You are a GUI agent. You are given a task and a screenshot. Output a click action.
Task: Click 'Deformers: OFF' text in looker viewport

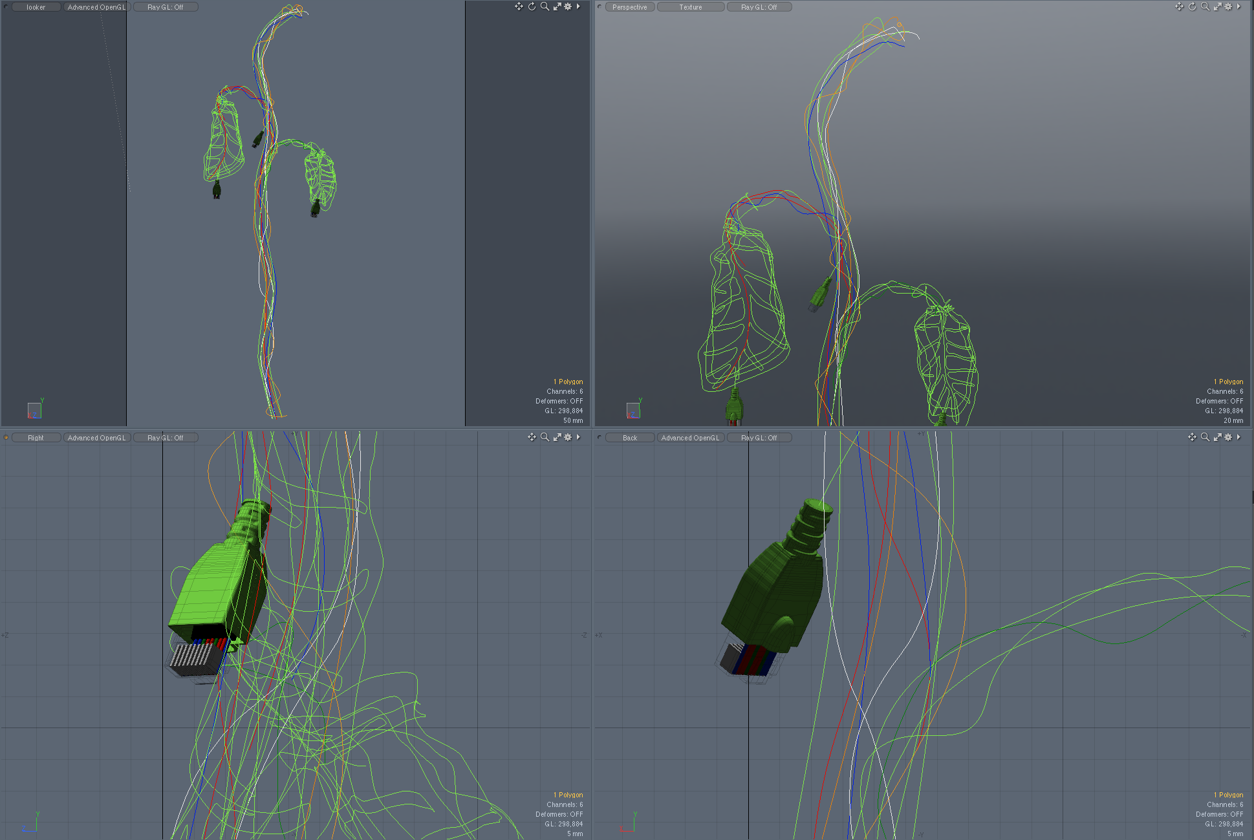click(x=559, y=401)
